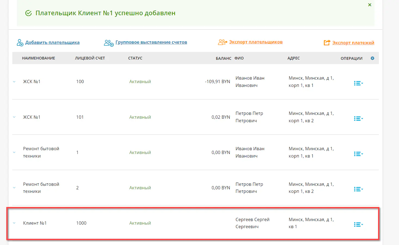Close the success notification banner
The image size is (399, 245).
pos(370,5)
